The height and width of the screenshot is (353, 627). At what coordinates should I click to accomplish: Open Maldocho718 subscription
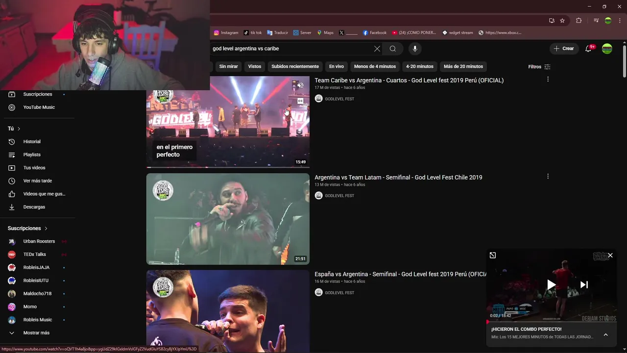tap(37, 294)
